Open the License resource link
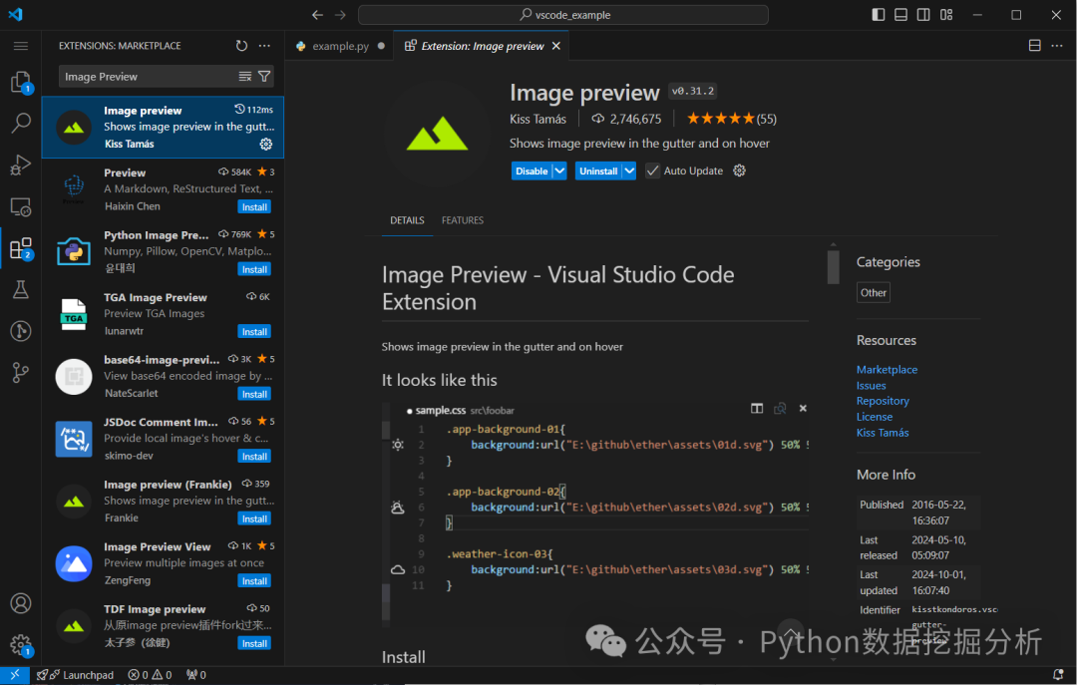This screenshot has height=685, width=1077. click(x=875, y=417)
